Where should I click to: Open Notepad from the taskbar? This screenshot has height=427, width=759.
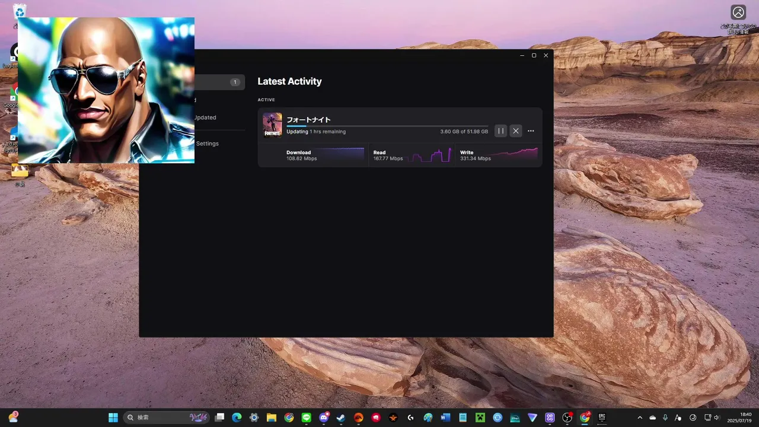point(463,418)
